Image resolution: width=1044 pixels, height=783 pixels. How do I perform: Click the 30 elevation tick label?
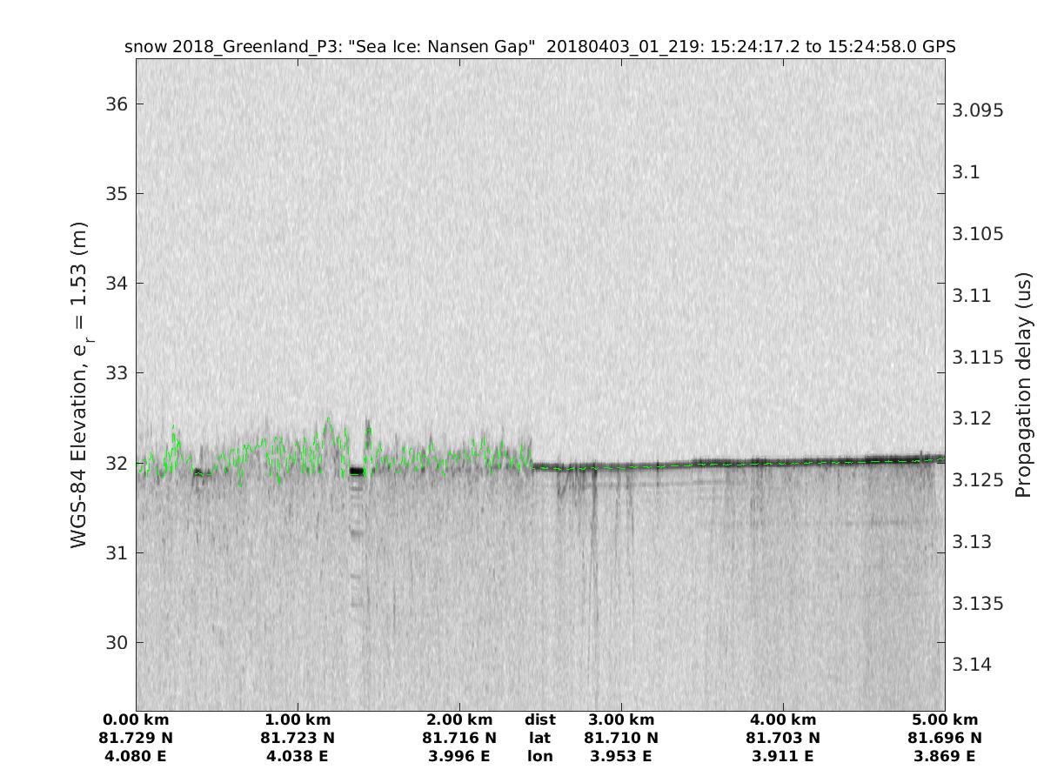[116, 642]
